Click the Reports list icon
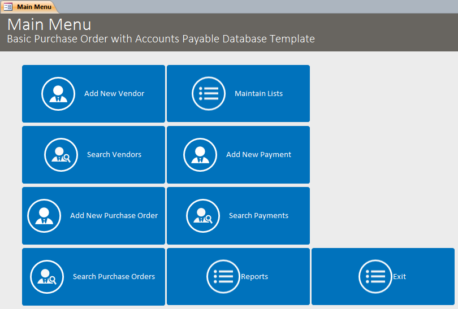458x309 pixels. (x=223, y=277)
